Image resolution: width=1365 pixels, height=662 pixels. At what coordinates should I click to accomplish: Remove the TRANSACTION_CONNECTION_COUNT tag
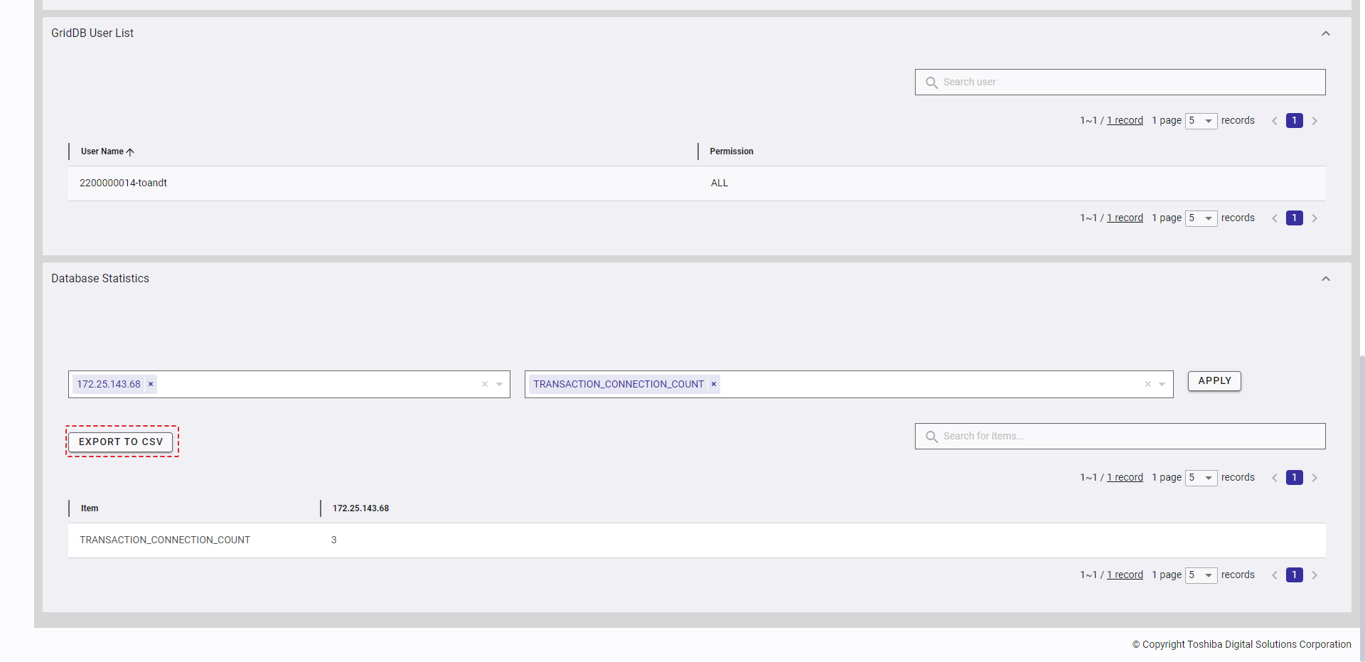(x=714, y=384)
